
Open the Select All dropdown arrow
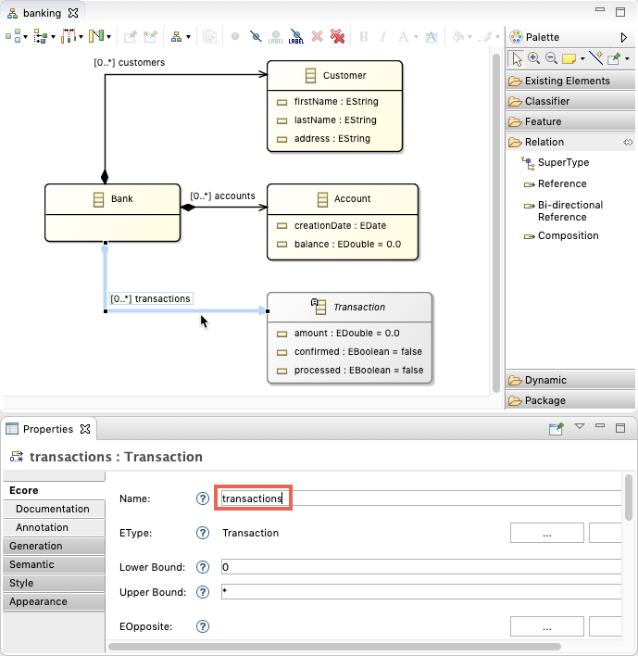53,37
